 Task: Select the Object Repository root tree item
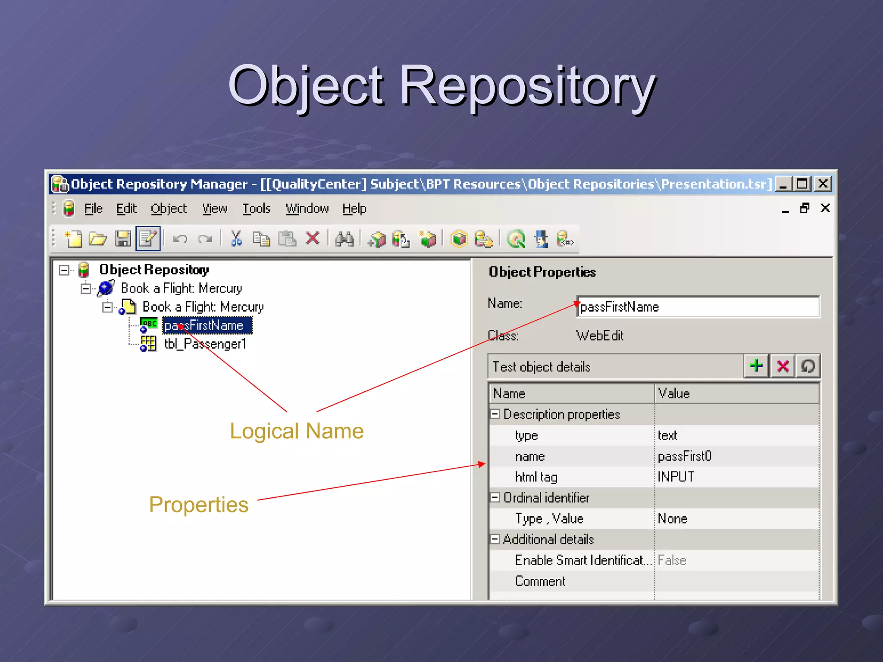pyautogui.click(x=154, y=270)
